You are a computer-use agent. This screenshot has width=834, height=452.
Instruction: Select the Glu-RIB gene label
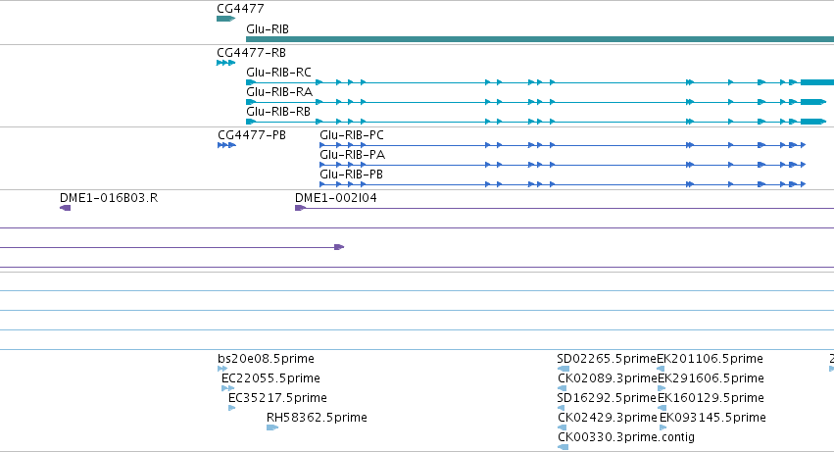click(x=268, y=29)
